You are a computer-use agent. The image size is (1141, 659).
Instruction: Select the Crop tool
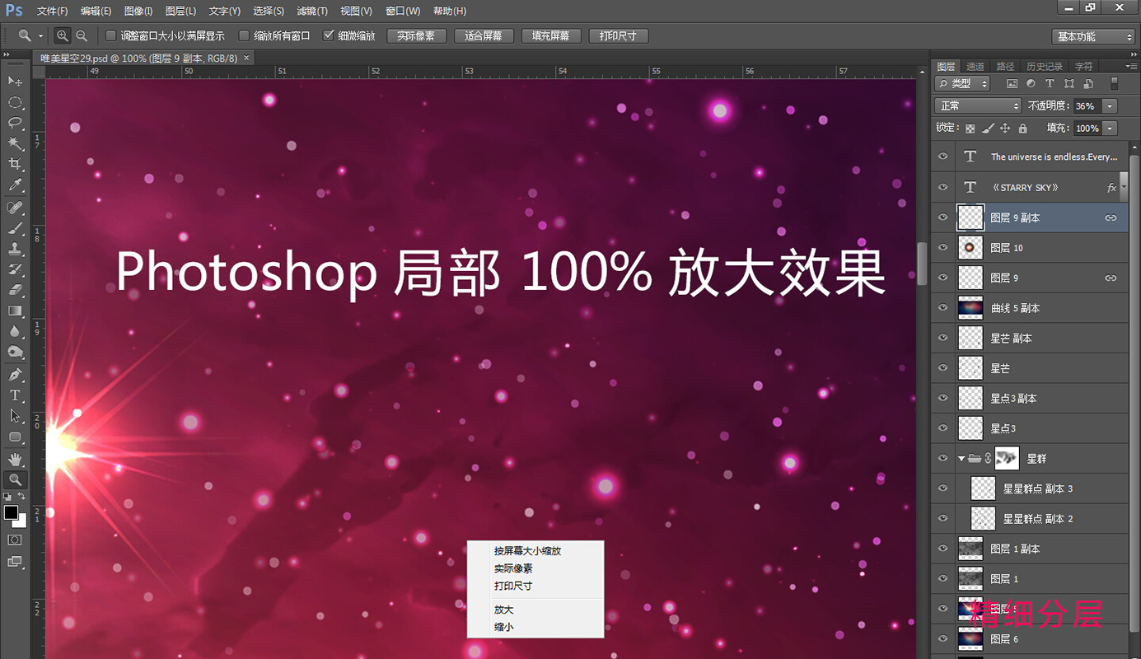coord(15,165)
